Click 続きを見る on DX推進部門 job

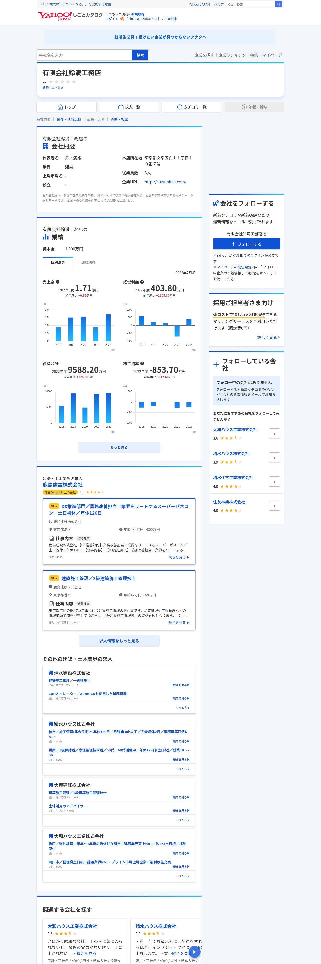[x=178, y=557]
